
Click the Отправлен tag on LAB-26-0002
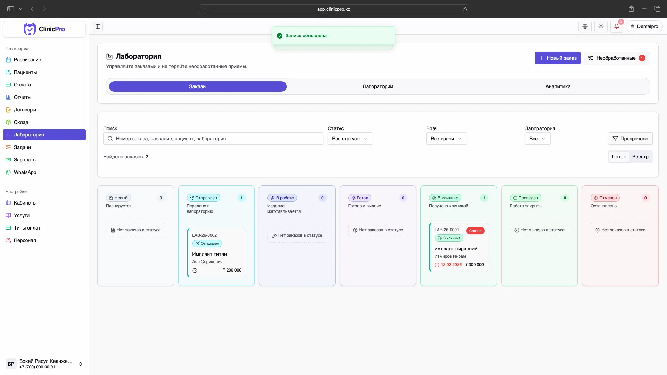tap(207, 244)
